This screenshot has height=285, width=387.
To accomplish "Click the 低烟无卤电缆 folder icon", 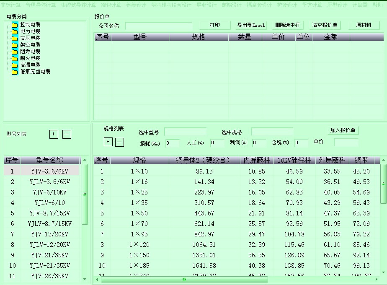I will click(x=15, y=72).
